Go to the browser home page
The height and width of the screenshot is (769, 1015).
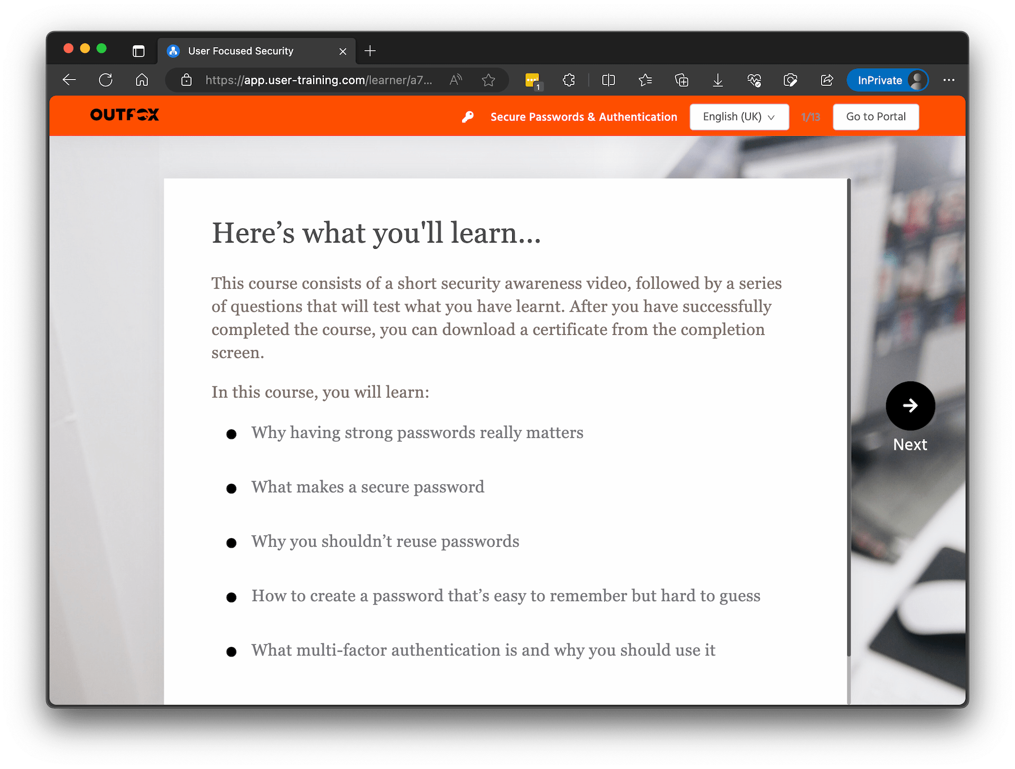[x=142, y=80]
